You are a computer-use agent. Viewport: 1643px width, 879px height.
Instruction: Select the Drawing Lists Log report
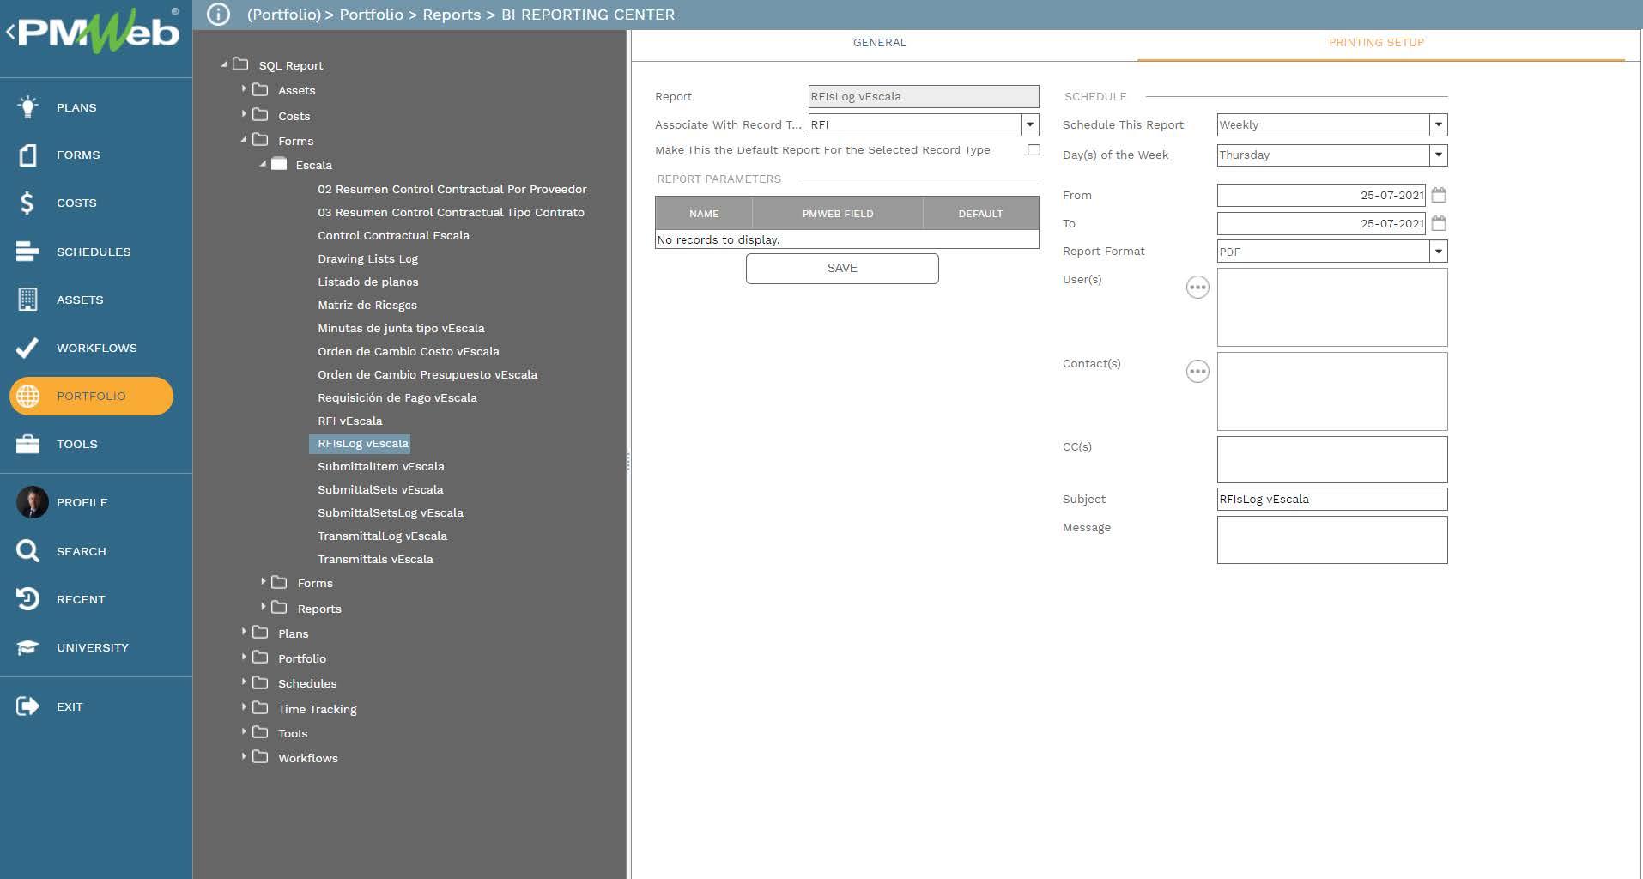pos(367,258)
